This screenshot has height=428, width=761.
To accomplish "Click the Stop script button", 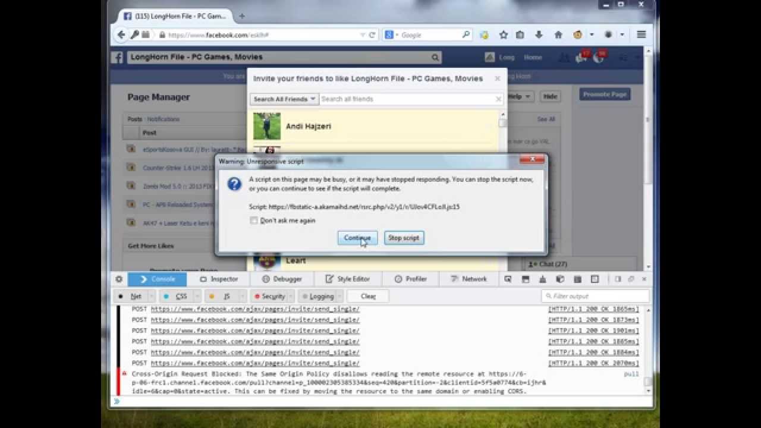I will point(404,238).
